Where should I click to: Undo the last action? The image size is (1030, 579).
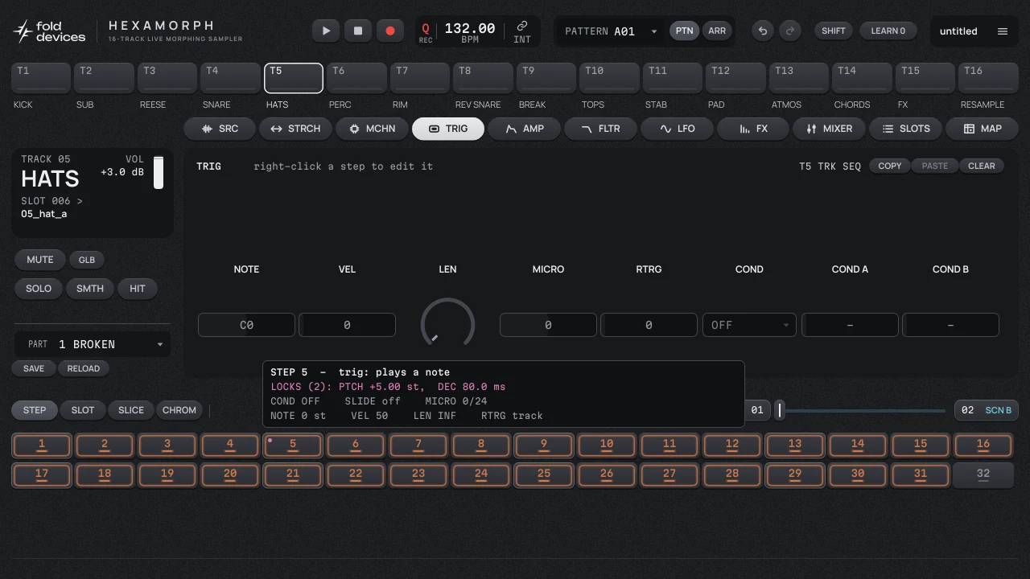click(763, 31)
